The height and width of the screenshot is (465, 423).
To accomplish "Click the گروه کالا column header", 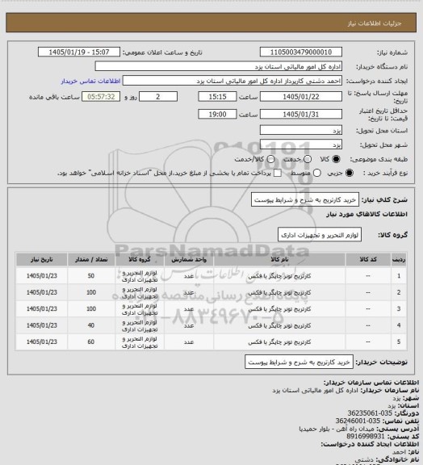I will coord(140,259).
